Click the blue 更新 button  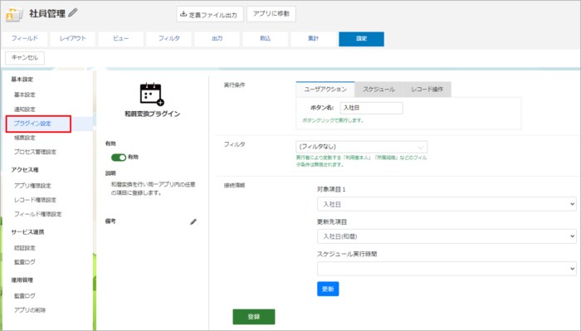[328, 290]
